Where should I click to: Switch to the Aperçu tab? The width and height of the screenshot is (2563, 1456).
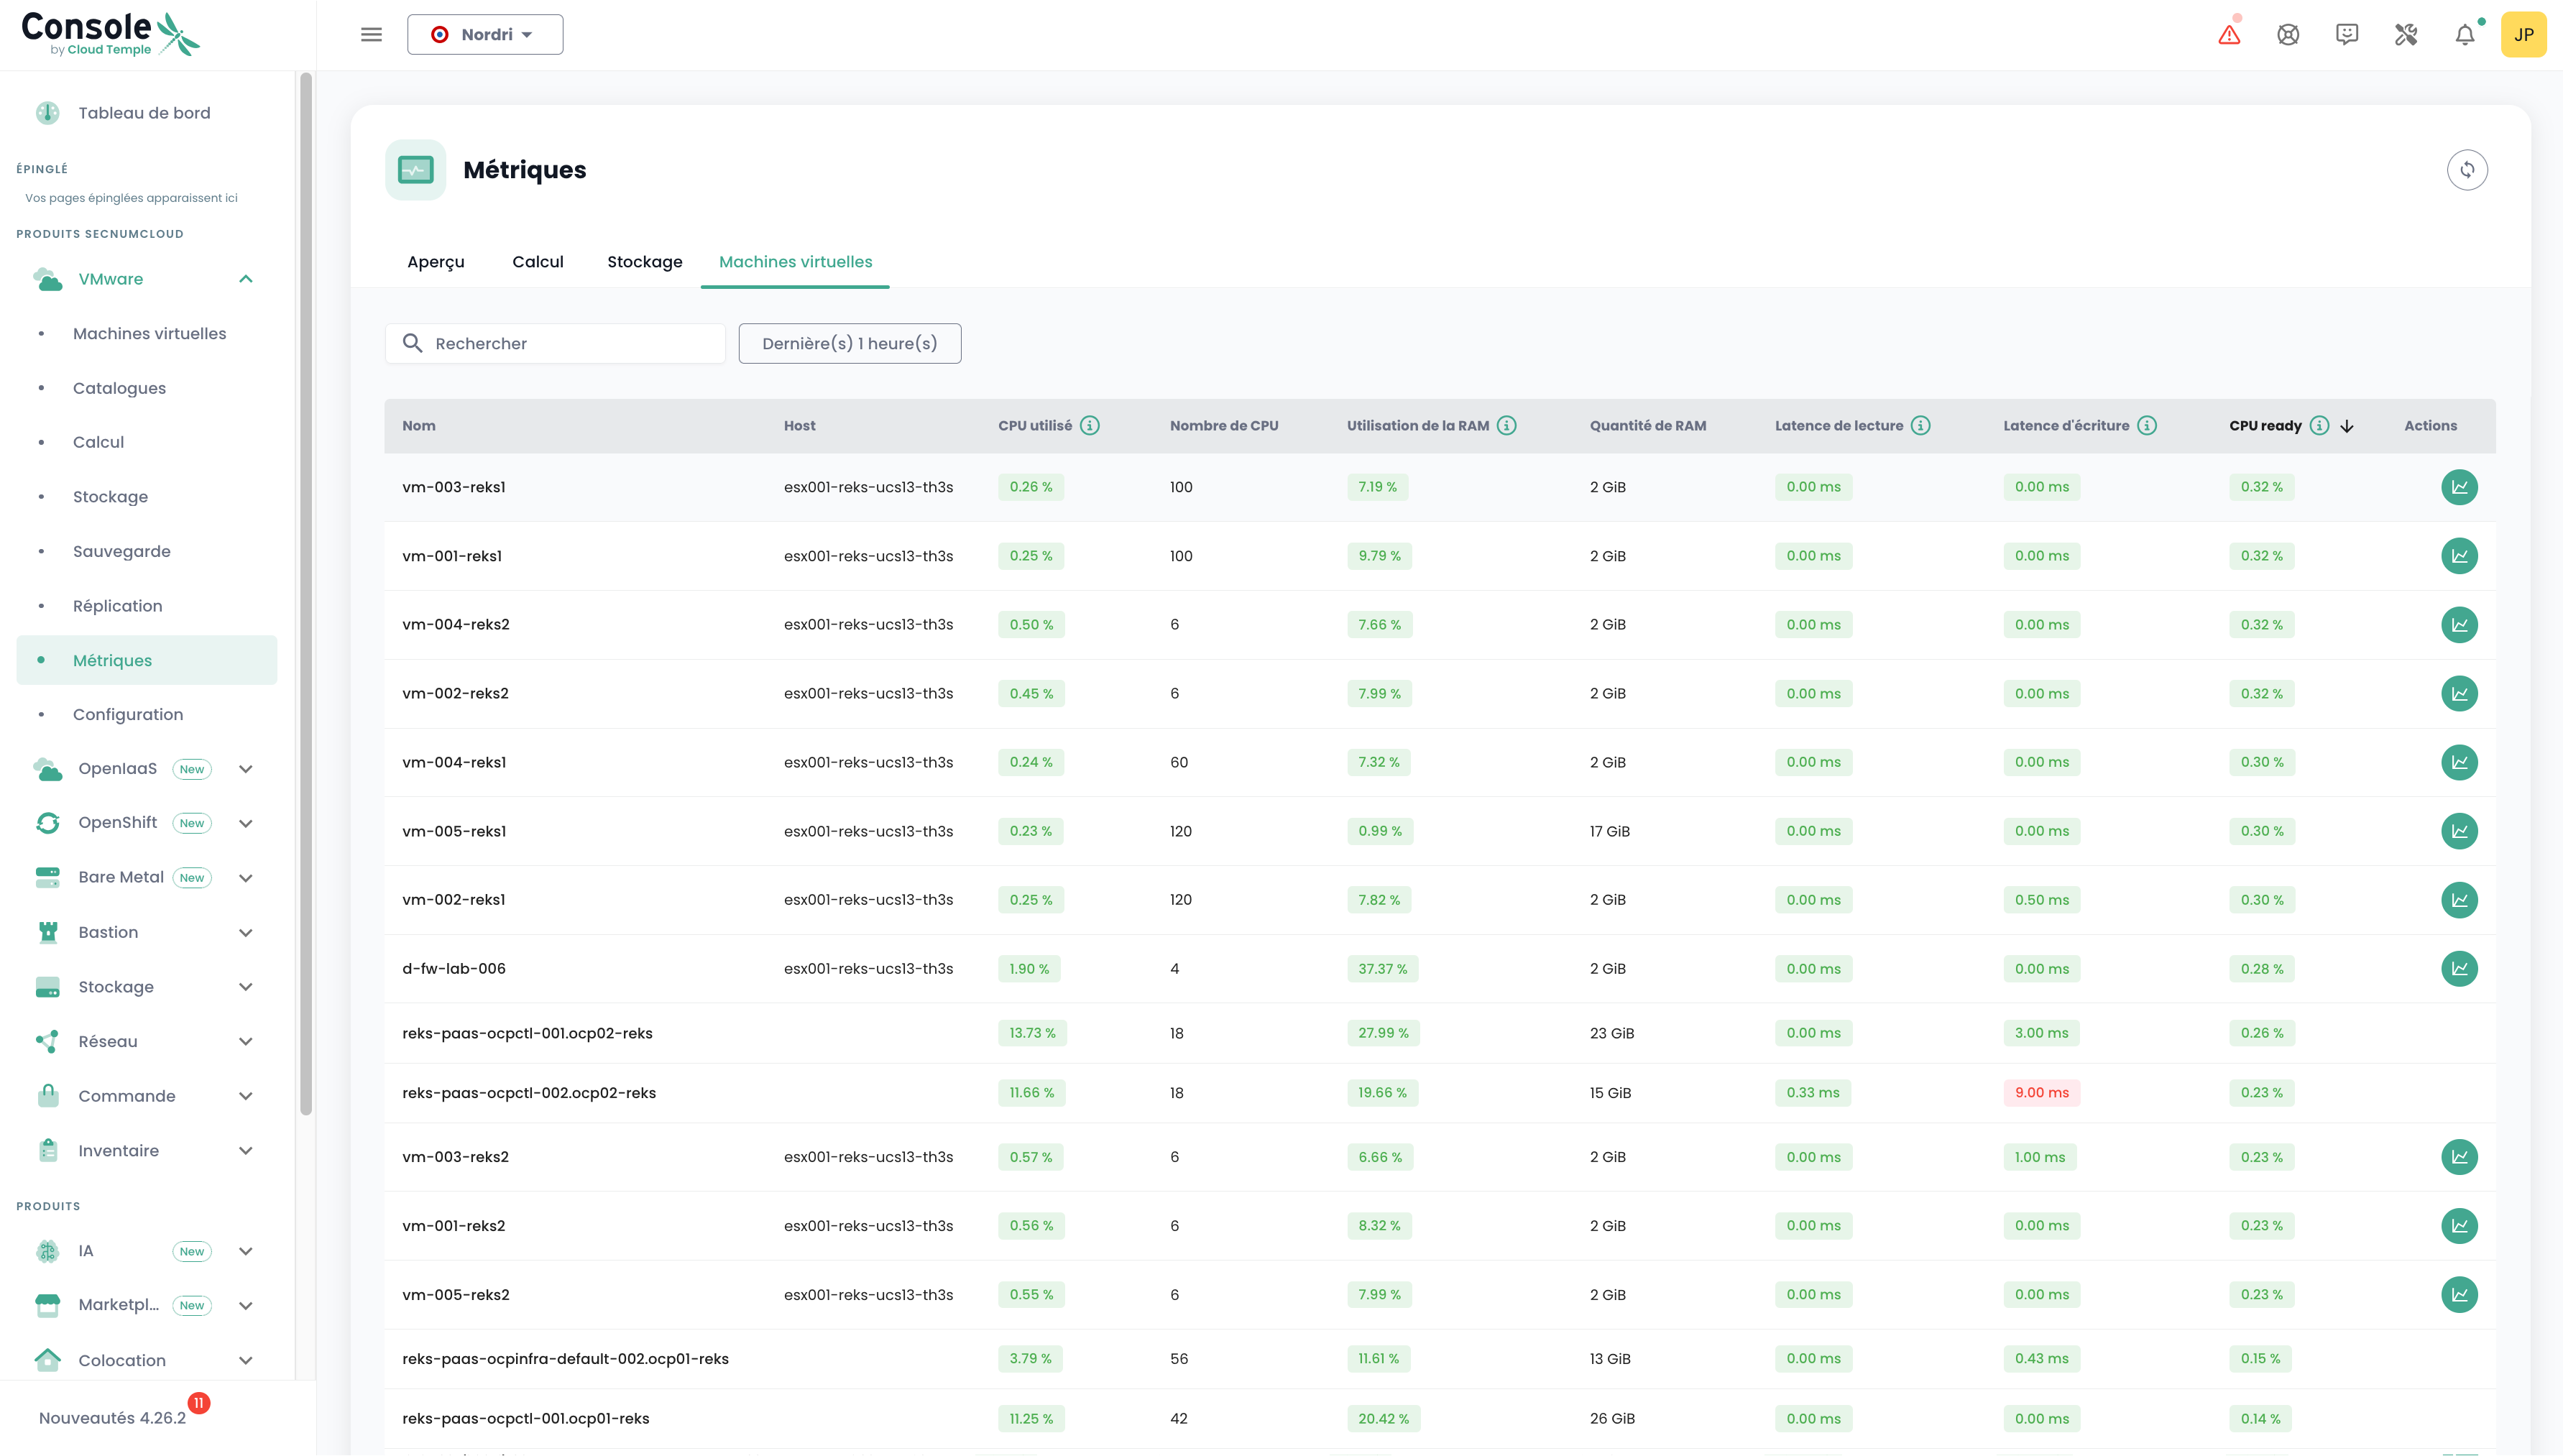tap(435, 262)
